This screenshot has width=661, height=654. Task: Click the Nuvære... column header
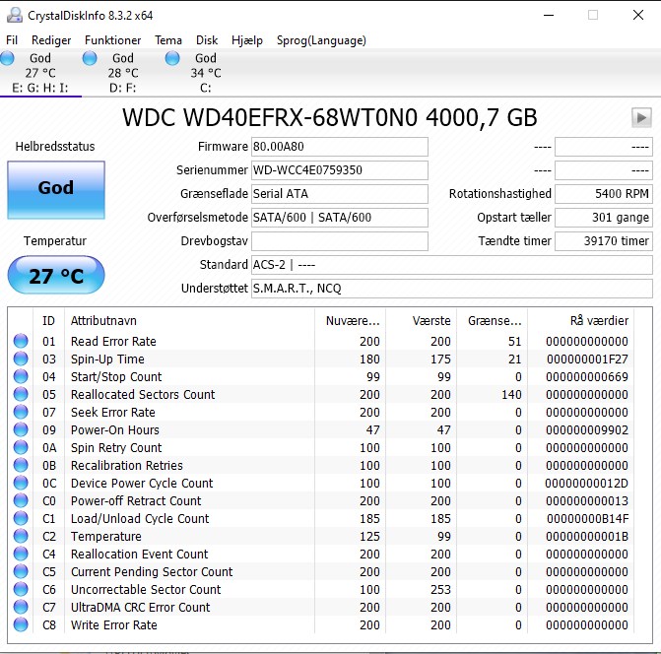coord(350,321)
